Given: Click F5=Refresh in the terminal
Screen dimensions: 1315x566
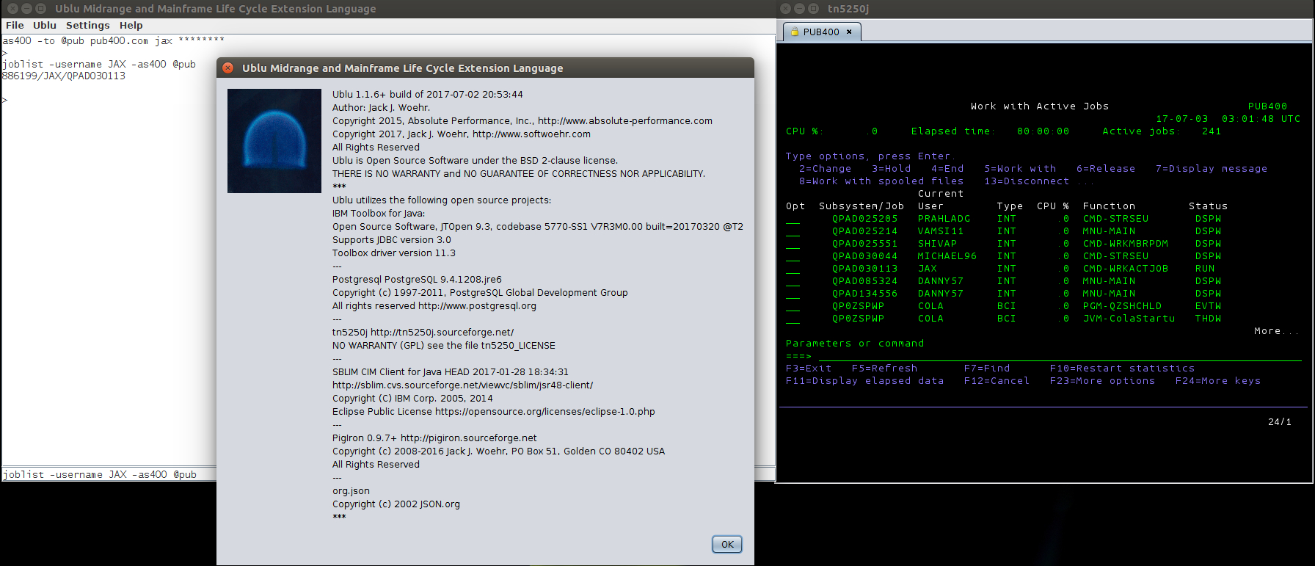Looking at the screenshot, I should tap(884, 369).
